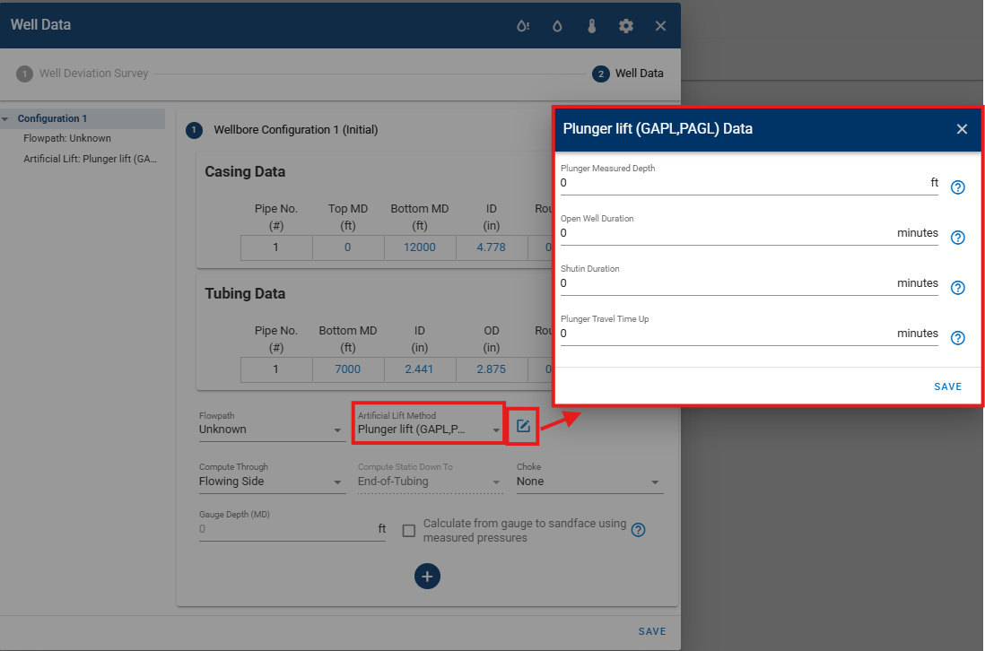The width and height of the screenshot is (985, 651).
Task: Open the thermometer temperature icon
Action: pos(591,26)
